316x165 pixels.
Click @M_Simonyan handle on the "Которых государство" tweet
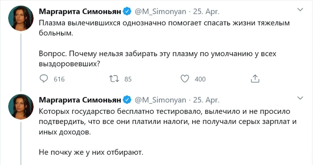160,100
